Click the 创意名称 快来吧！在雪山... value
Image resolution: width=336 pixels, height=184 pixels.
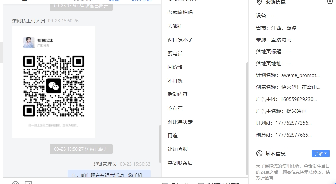click(x=301, y=87)
